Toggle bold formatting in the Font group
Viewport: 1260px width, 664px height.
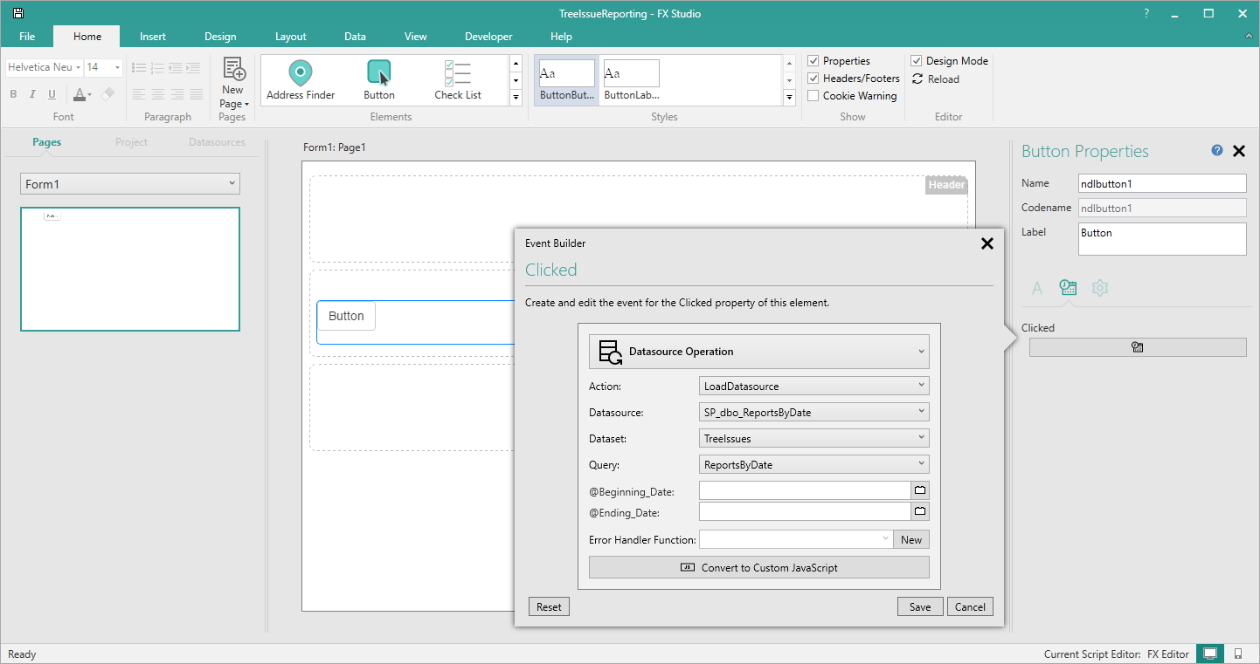13,94
